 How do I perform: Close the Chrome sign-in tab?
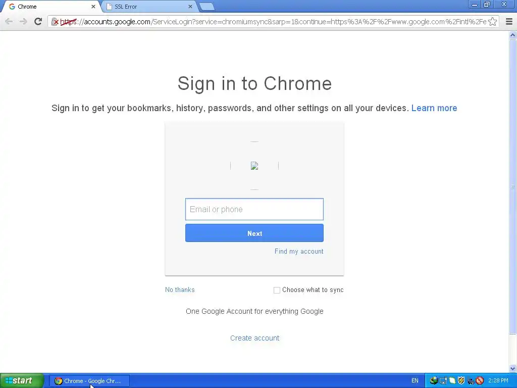(x=93, y=6)
